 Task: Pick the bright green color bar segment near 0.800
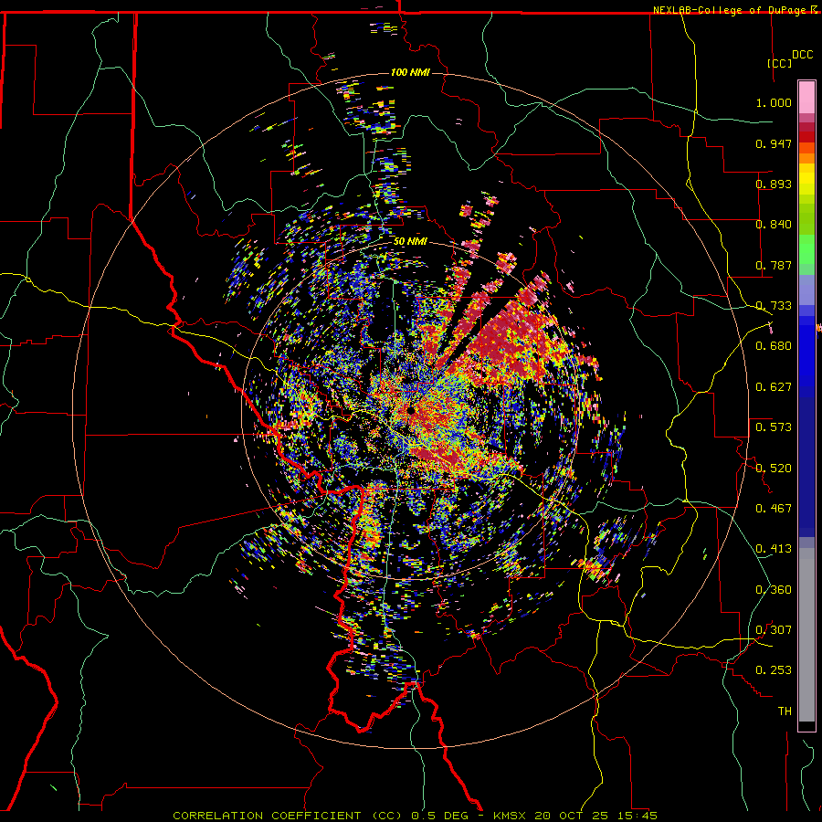(806, 249)
